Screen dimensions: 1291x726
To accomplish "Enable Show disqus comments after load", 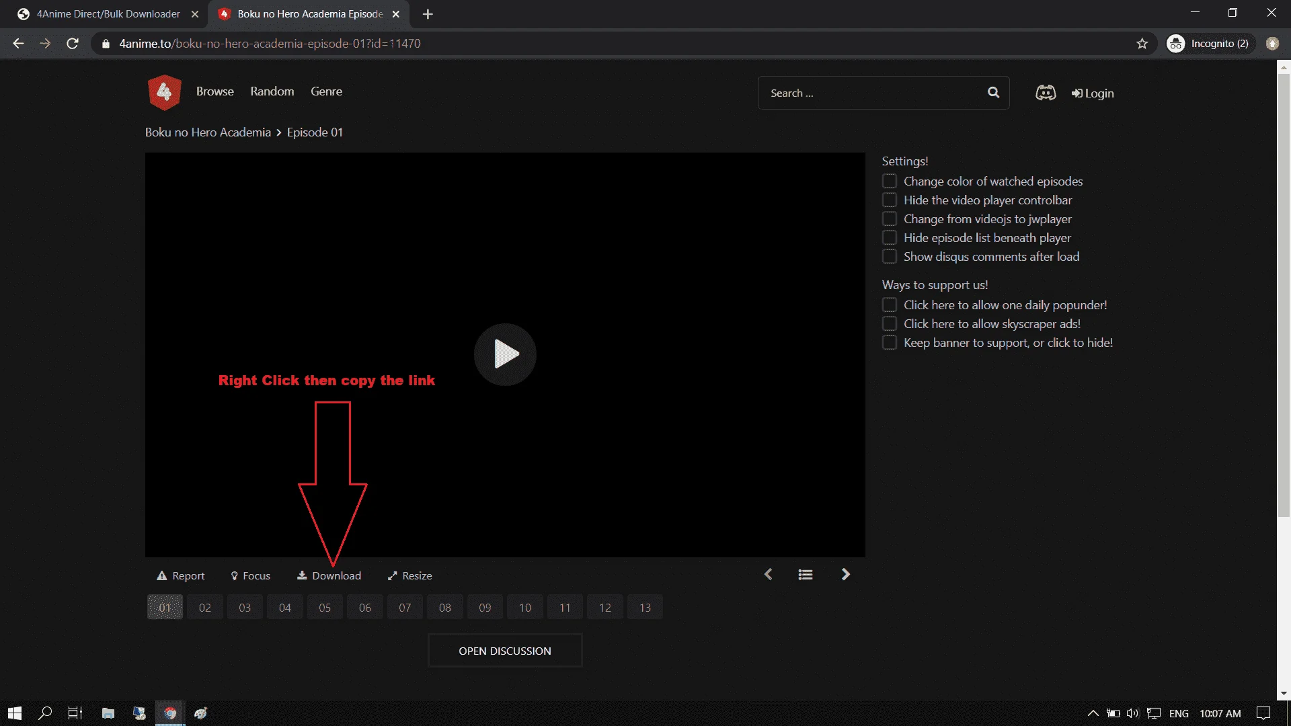I will tap(890, 257).
